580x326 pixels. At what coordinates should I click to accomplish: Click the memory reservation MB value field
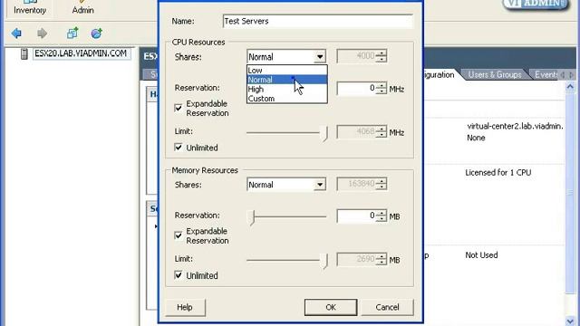click(356, 216)
